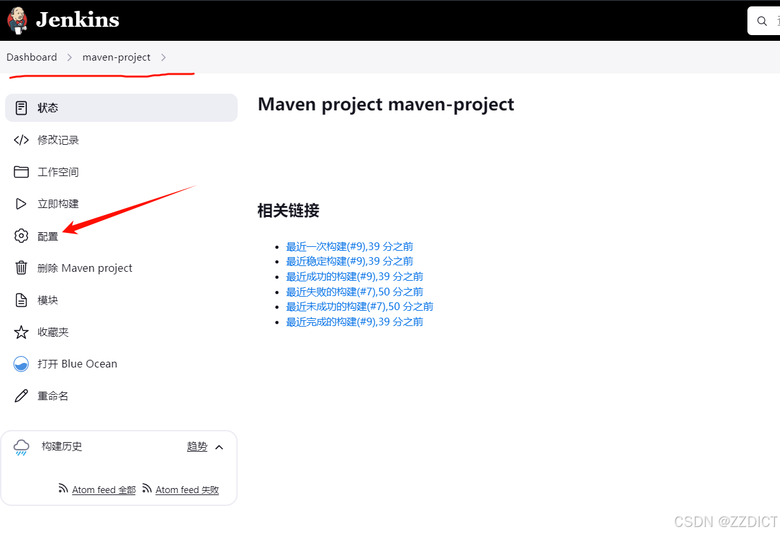The width and height of the screenshot is (780, 534).
Task: Open 最近一次构建(#9) link
Action: 349,246
